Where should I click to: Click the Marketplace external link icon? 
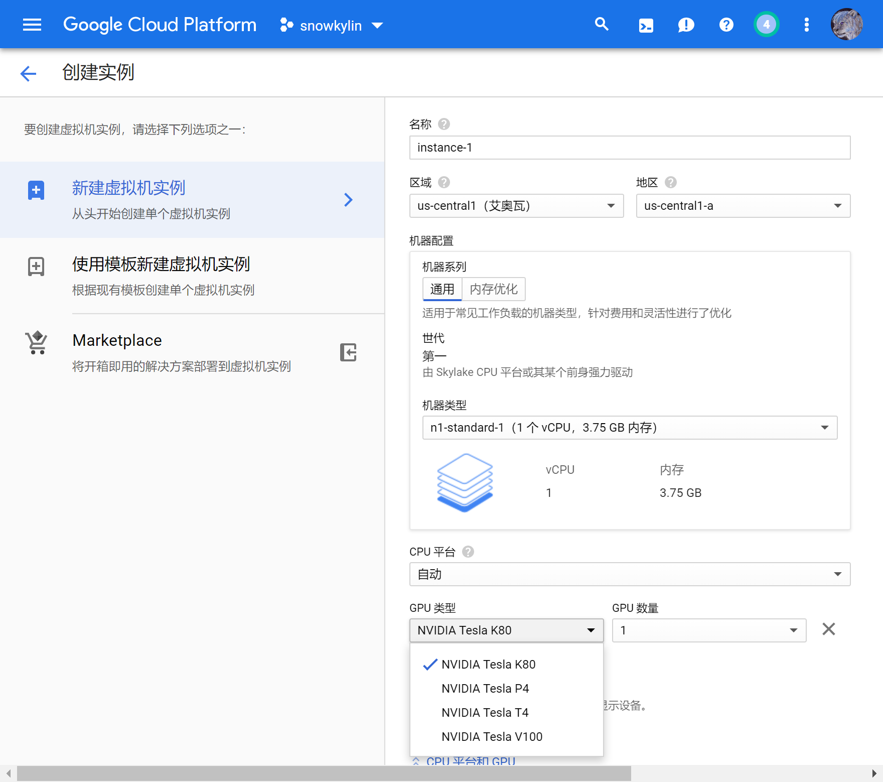[x=348, y=352]
